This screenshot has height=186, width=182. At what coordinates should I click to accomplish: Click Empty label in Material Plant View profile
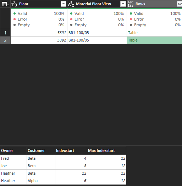pyautogui.click(x=81, y=25)
